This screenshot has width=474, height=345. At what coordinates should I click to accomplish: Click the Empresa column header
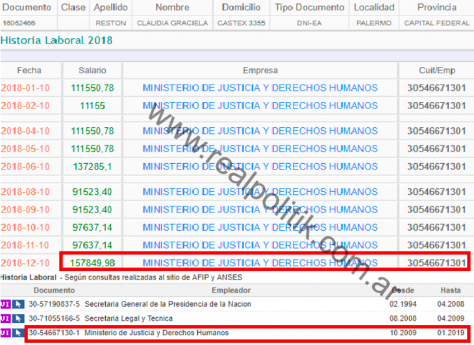tap(260, 70)
